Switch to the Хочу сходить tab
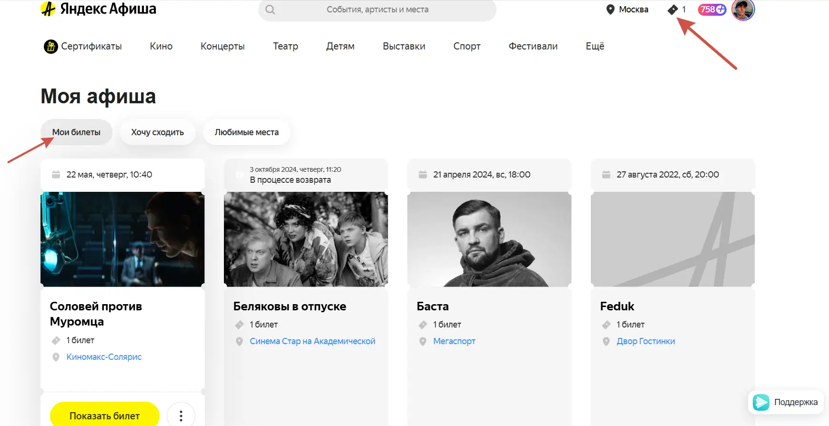This screenshot has width=829, height=426. point(158,132)
